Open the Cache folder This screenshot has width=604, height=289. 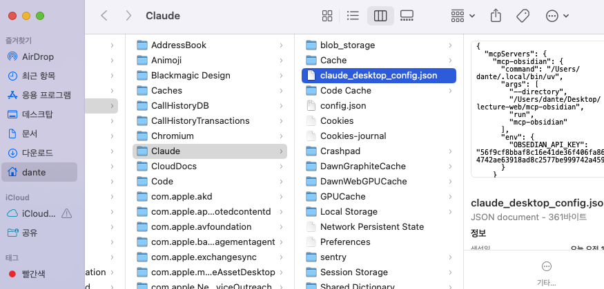[379, 61]
